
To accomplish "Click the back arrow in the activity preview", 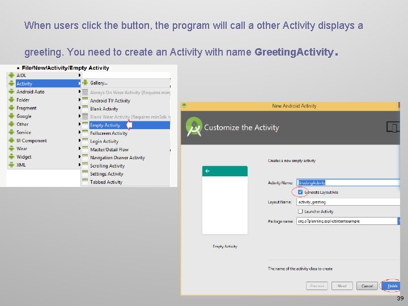I will 207,171.
